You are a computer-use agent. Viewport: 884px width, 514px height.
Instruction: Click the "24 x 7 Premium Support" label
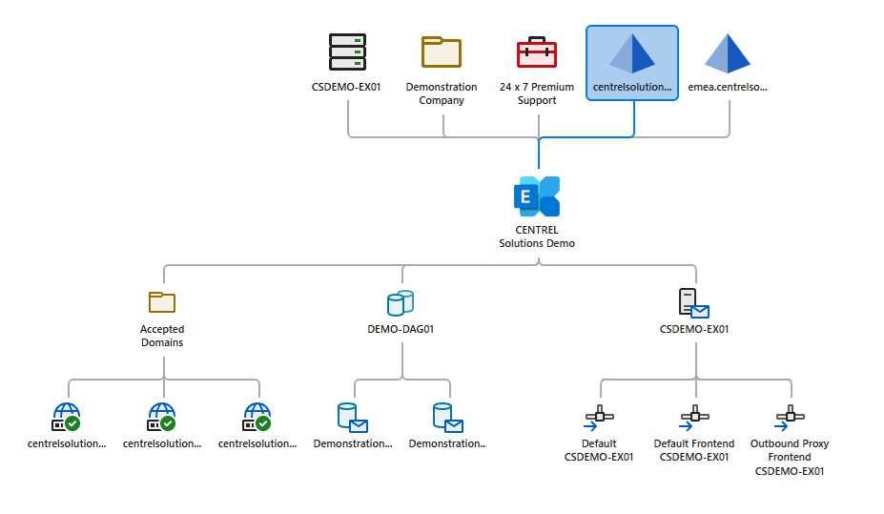pyautogui.click(x=537, y=93)
